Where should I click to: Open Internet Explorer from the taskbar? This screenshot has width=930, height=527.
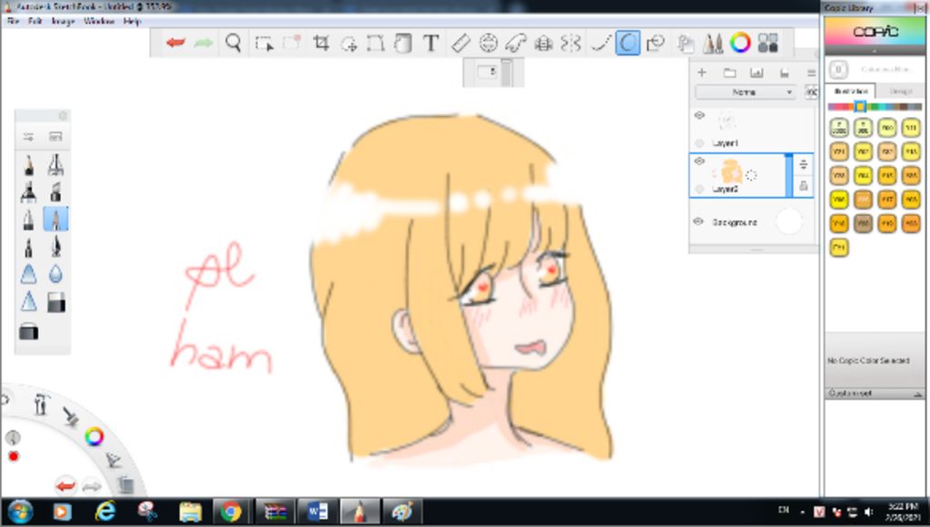(x=105, y=511)
